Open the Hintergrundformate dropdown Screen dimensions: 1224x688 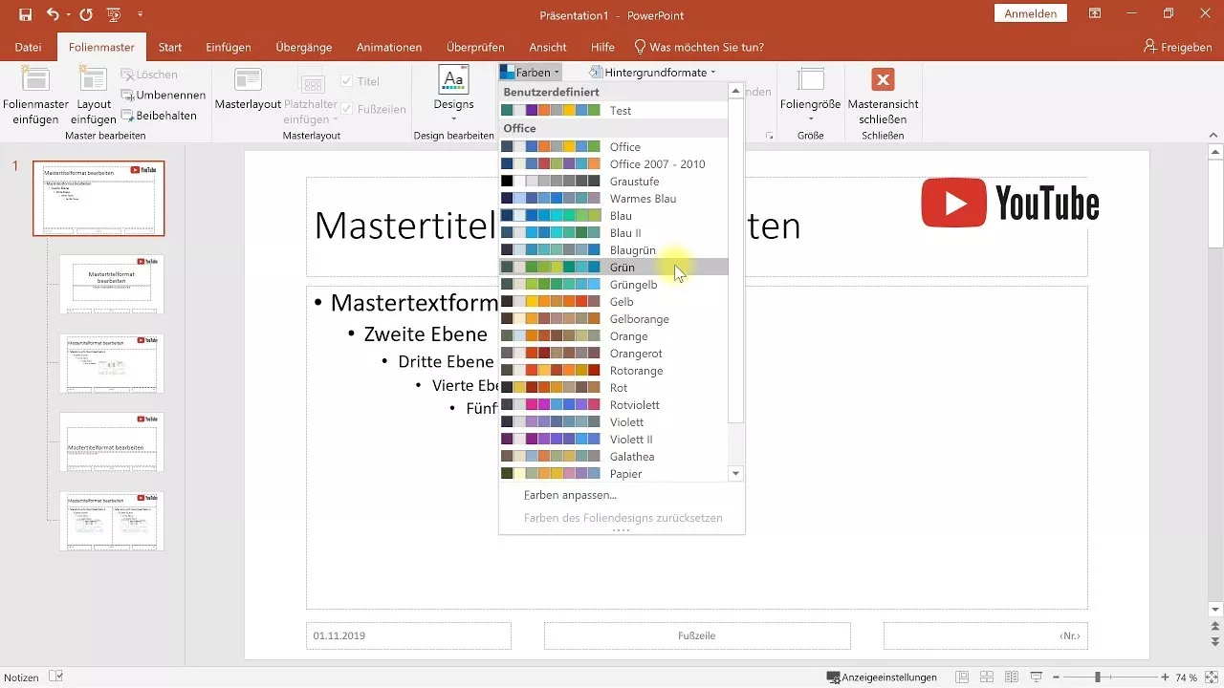[655, 72]
